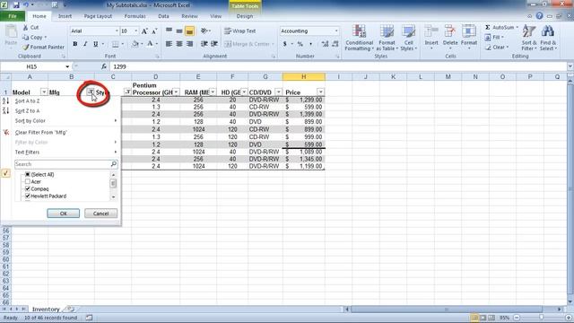
Task: Toggle Underline formatting
Action: (x=95, y=44)
